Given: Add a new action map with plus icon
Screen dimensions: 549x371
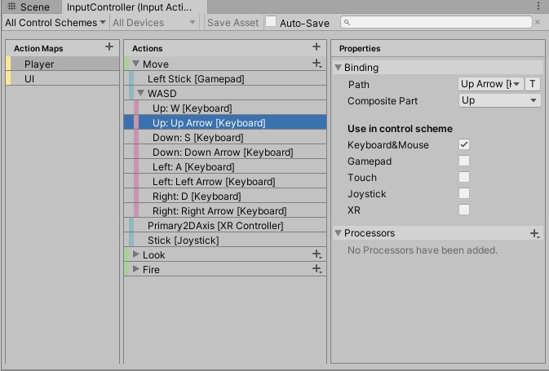Looking at the screenshot, I should pos(109,46).
